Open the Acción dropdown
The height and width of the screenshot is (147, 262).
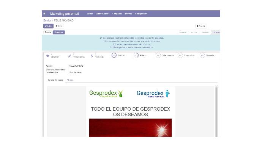(201, 26)
